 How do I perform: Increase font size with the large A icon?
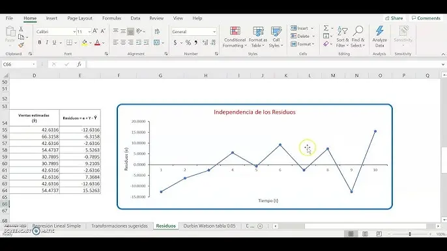(95, 31)
